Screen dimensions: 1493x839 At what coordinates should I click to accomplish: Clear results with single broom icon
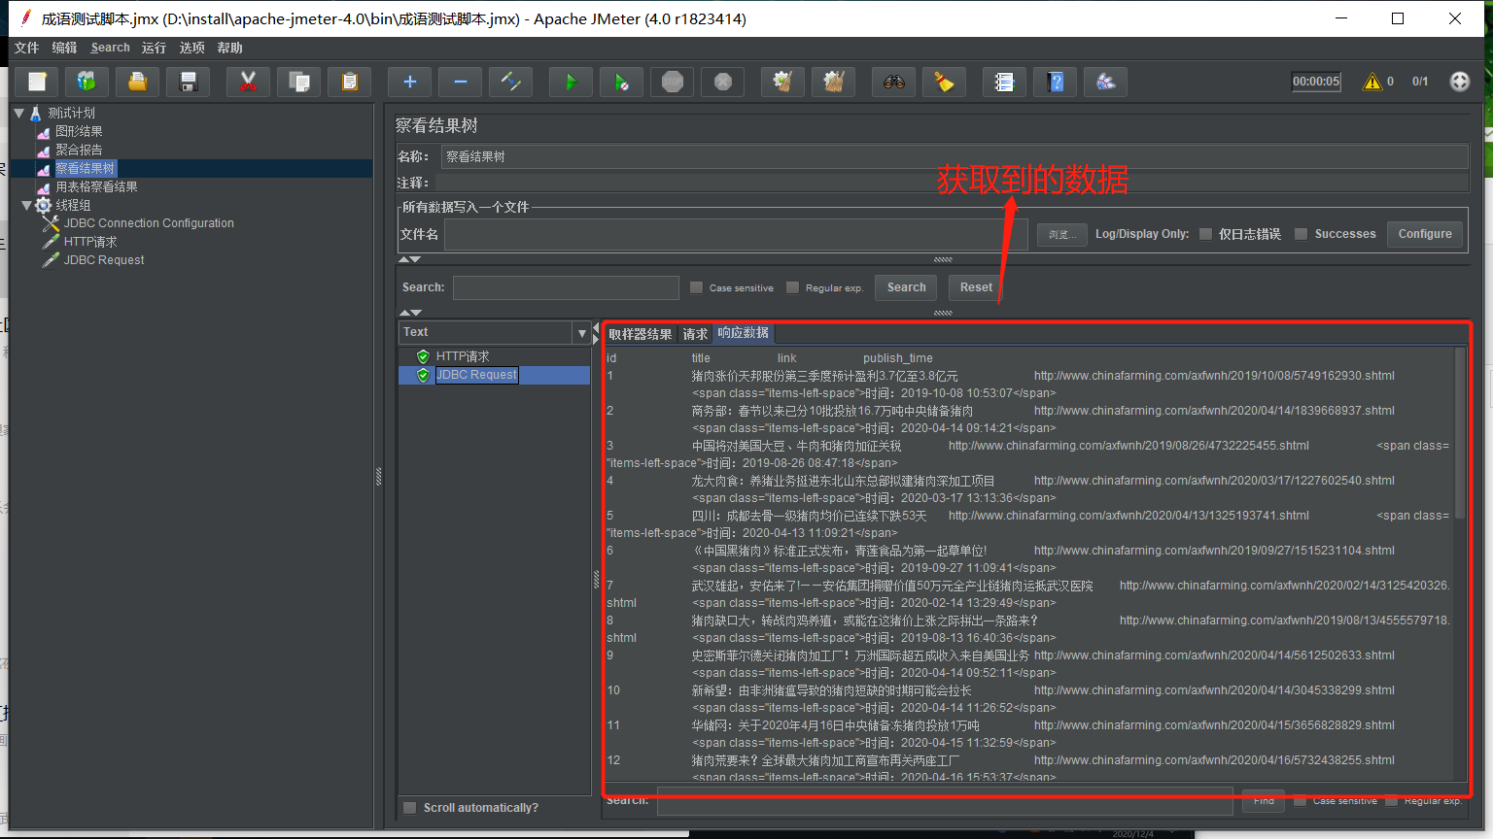[783, 82]
